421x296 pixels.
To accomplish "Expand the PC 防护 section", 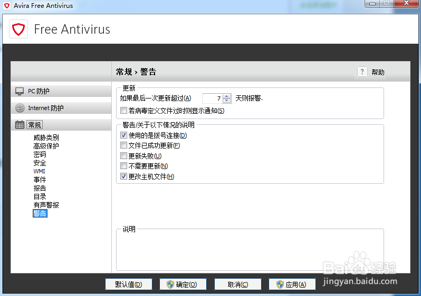I will [x=61, y=91].
